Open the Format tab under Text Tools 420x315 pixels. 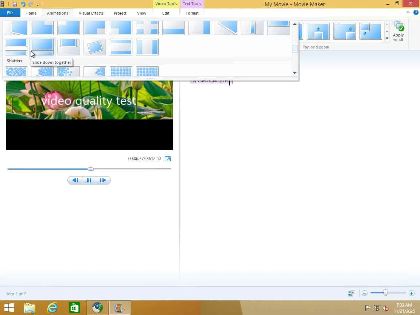(192, 13)
